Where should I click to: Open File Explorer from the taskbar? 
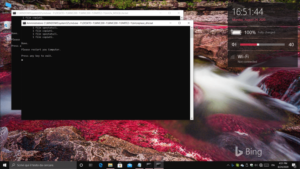[x=110, y=165]
